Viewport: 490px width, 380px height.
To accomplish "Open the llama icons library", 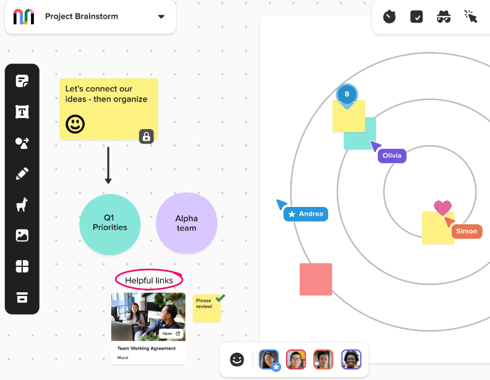I will (x=22, y=205).
